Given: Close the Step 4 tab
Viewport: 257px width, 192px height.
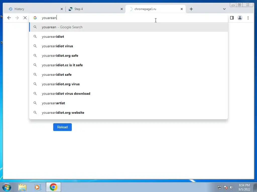Looking at the screenshot, I should pos(122,9).
